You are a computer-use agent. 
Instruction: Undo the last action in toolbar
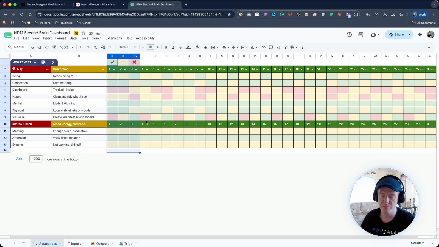(x=32, y=47)
